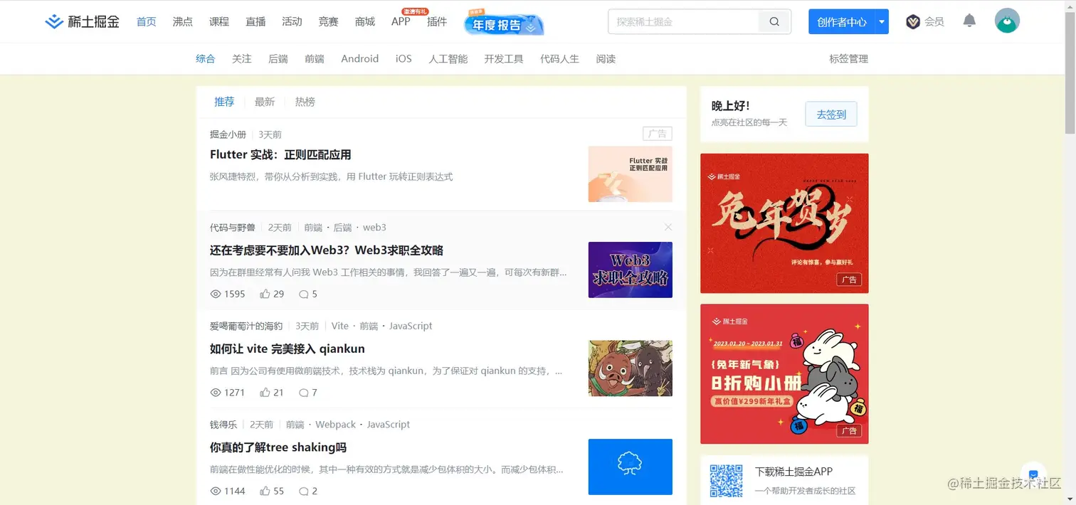Screen dimensions: 1076x505
Task: Open the 8折购小册 rabbit banner ad
Action: pyautogui.click(x=784, y=374)
